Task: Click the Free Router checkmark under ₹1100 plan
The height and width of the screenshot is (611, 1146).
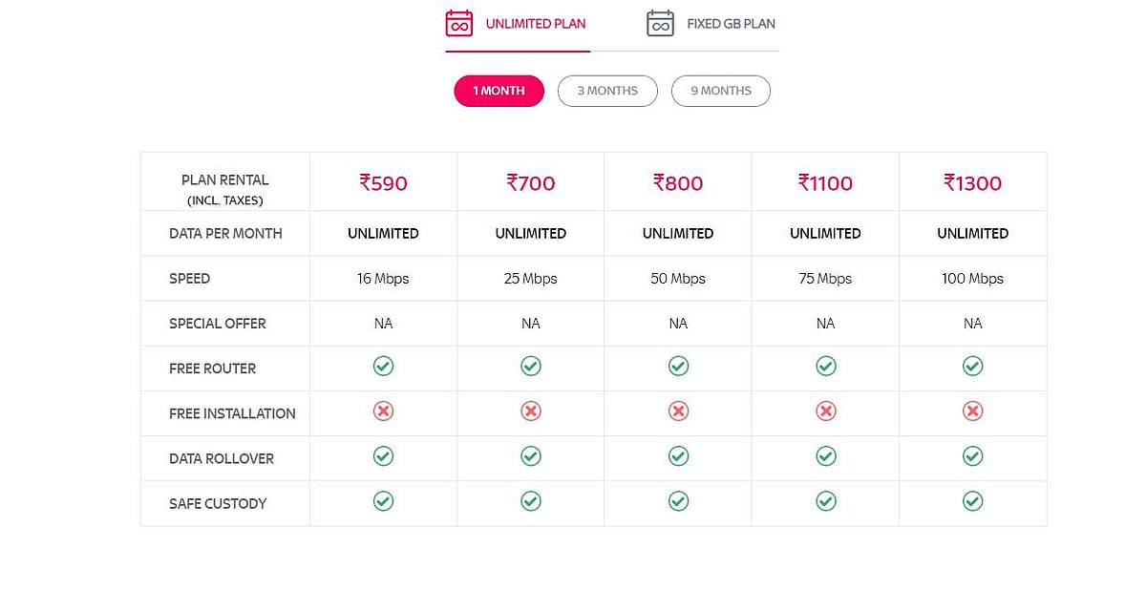Action: (825, 366)
